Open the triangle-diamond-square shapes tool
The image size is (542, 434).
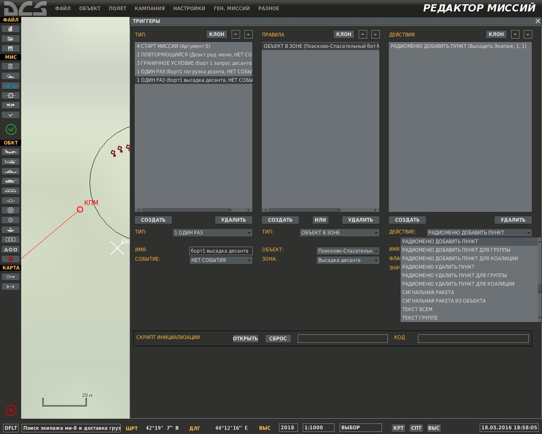(11, 249)
